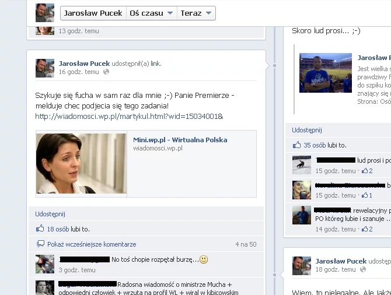This screenshot has width=391, height=295.
Task: Click the 16 godz. temu timestamp
Action: tap(79, 72)
